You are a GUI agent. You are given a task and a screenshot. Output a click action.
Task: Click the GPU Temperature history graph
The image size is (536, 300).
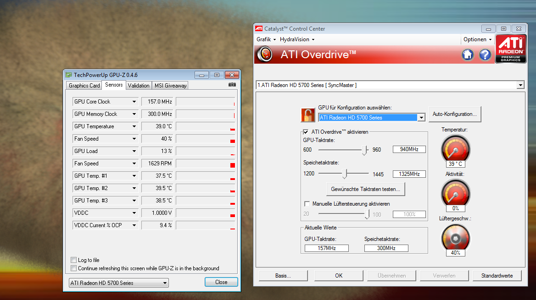[206, 126]
